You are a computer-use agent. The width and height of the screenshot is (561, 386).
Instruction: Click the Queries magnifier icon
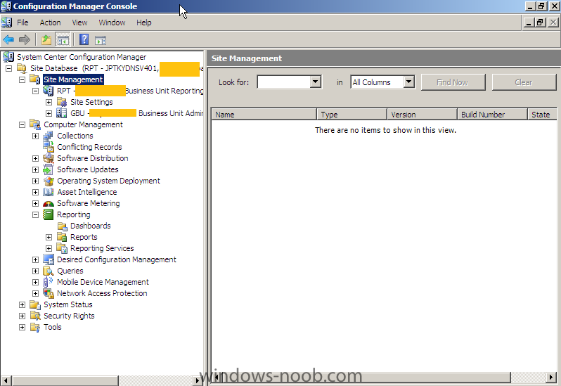pyautogui.click(x=48, y=271)
